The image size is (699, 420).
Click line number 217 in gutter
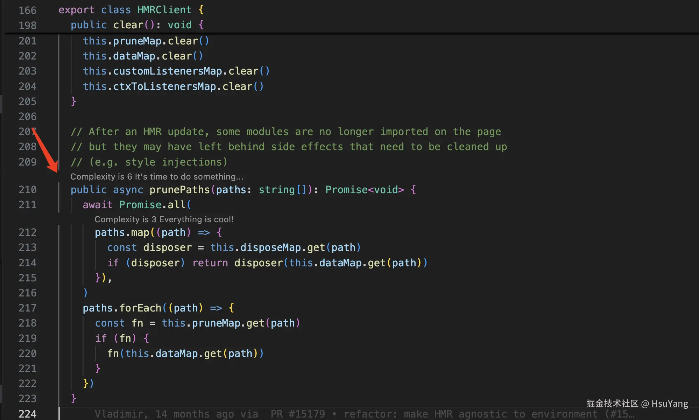[x=27, y=308]
